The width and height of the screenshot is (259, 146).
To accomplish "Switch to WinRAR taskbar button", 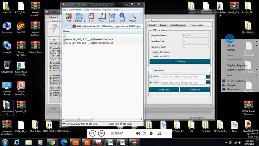I will (134, 142).
